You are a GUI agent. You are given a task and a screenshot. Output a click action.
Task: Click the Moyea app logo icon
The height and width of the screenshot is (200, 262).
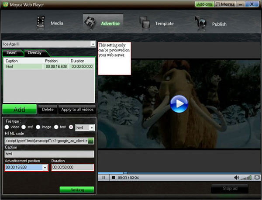[x=5, y=4]
